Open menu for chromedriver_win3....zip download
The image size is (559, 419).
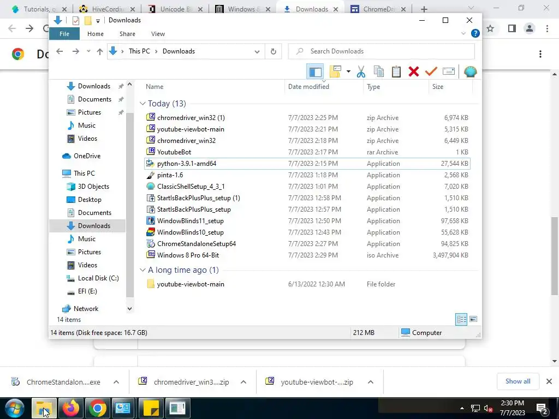[x=243, y=382]
